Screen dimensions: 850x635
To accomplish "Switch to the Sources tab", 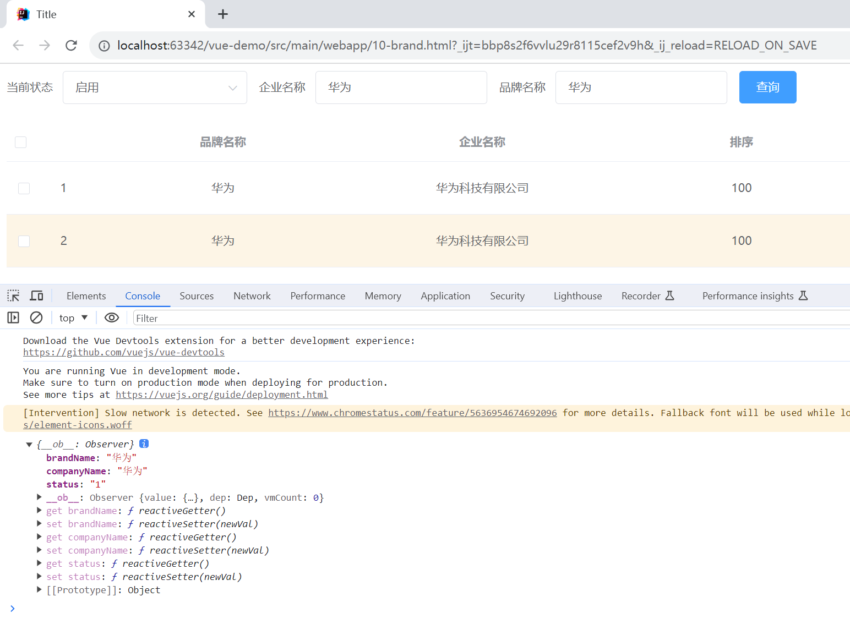I will 197,295.
